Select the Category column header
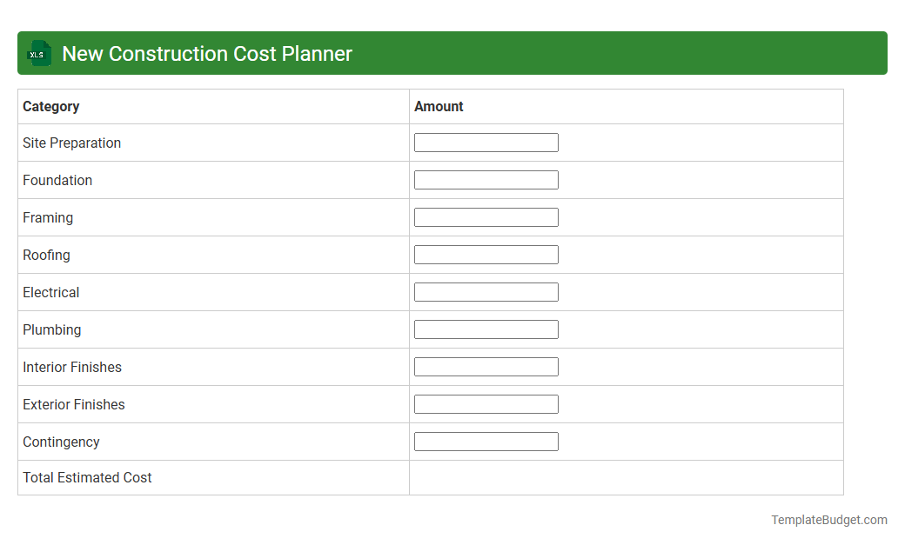The height and width of the screenshot is (545, 905). [51, 106]
